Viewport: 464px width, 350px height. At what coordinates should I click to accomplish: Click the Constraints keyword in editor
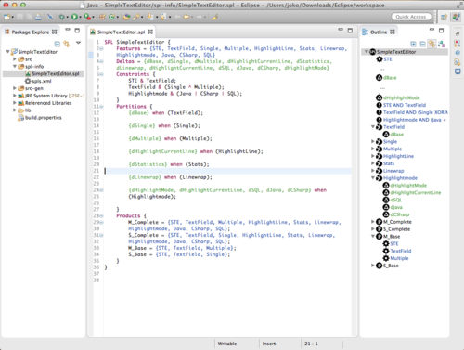click(133, 74)
